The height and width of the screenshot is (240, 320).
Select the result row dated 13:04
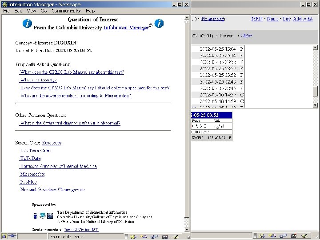tap(217, 49)
